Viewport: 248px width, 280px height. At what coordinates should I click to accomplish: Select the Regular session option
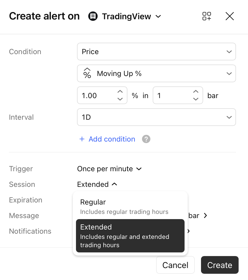click(x=130, y=207)
